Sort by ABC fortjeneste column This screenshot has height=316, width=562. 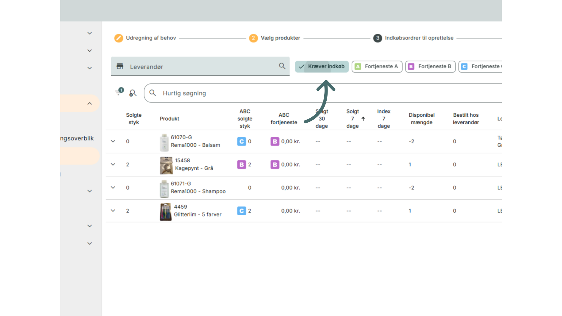tap(284, 119)
